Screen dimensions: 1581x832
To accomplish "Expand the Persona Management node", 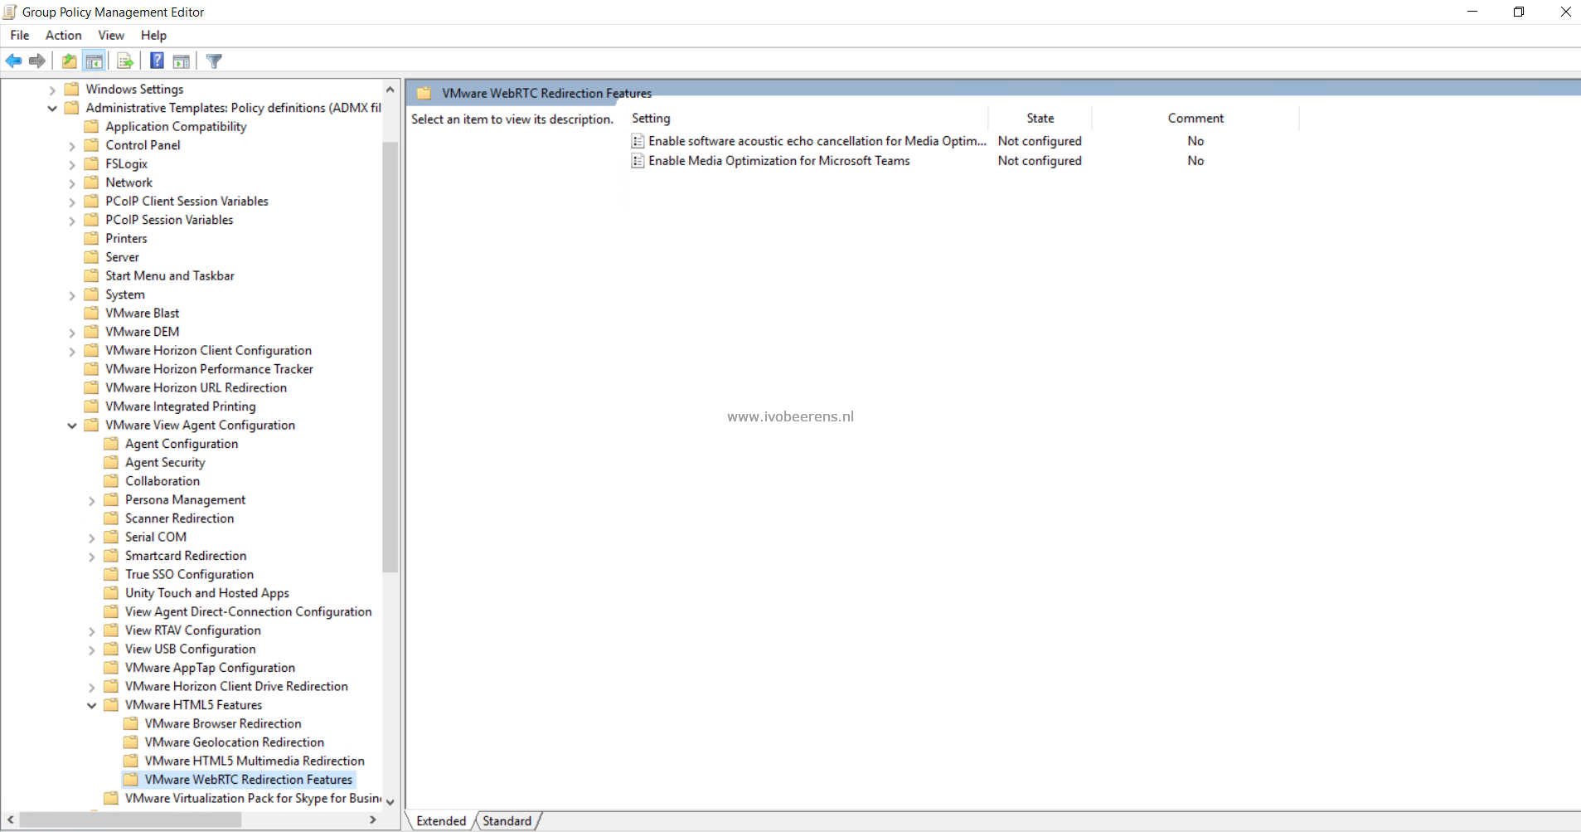I will [x=92, y=500].
